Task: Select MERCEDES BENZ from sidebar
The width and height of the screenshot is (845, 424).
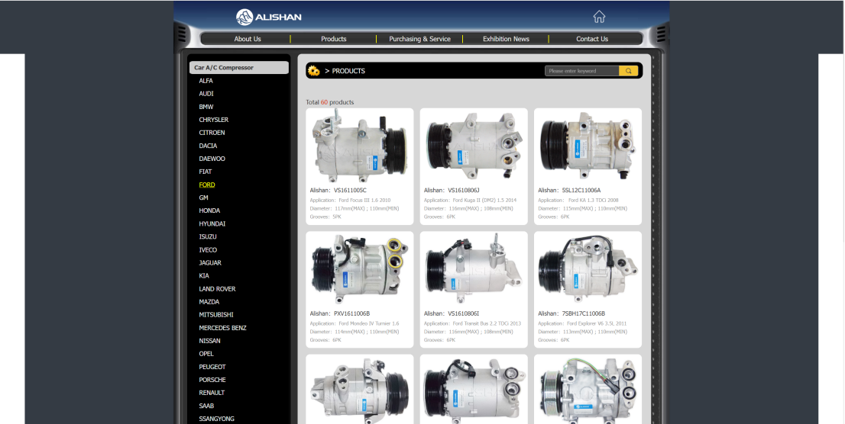Action: point(222,328)
